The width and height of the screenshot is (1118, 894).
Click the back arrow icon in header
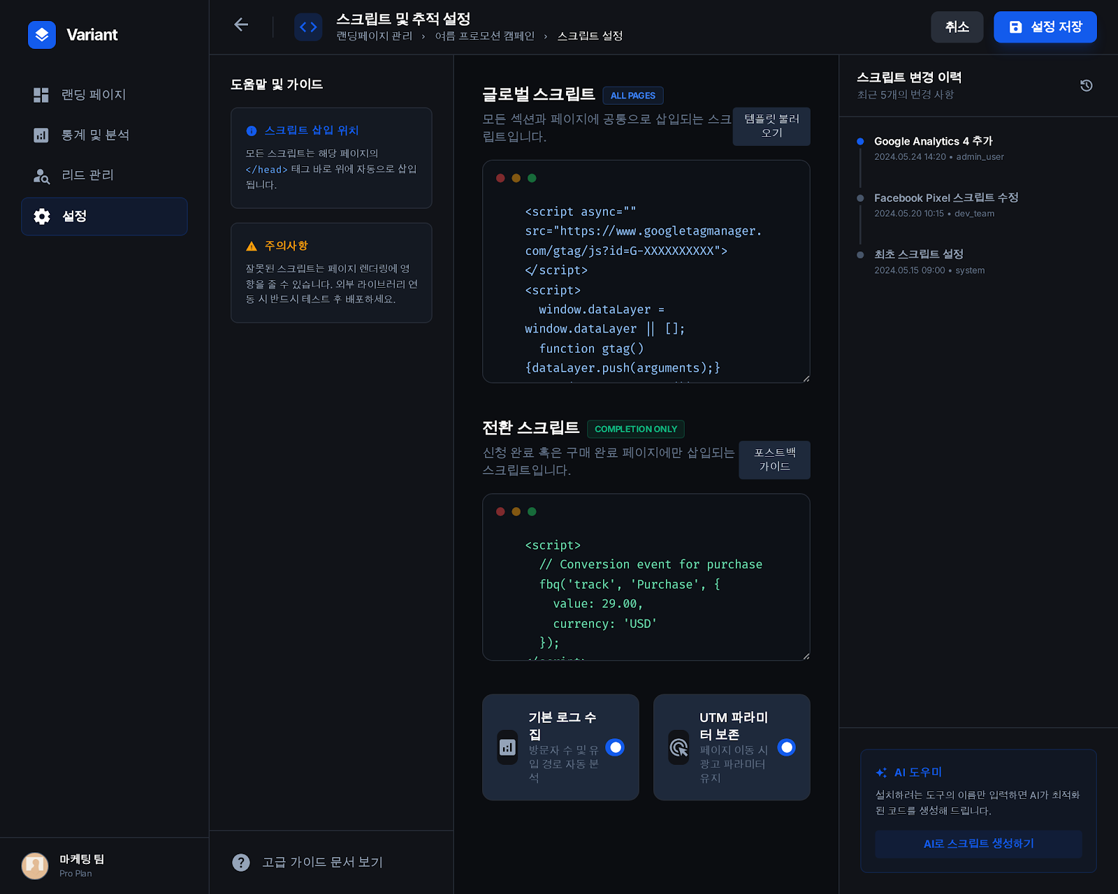click(241, 25)
